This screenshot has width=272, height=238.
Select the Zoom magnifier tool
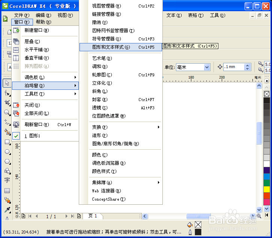[x=7, y=113]
